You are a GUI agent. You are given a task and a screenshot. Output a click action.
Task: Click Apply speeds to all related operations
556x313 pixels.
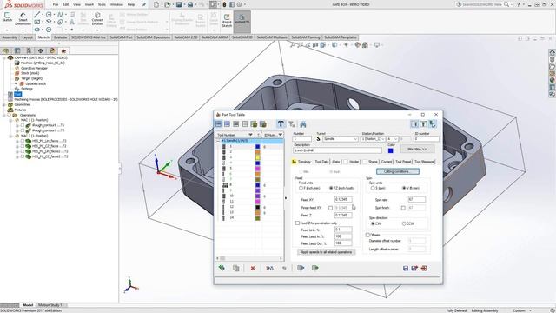(327, 252)
